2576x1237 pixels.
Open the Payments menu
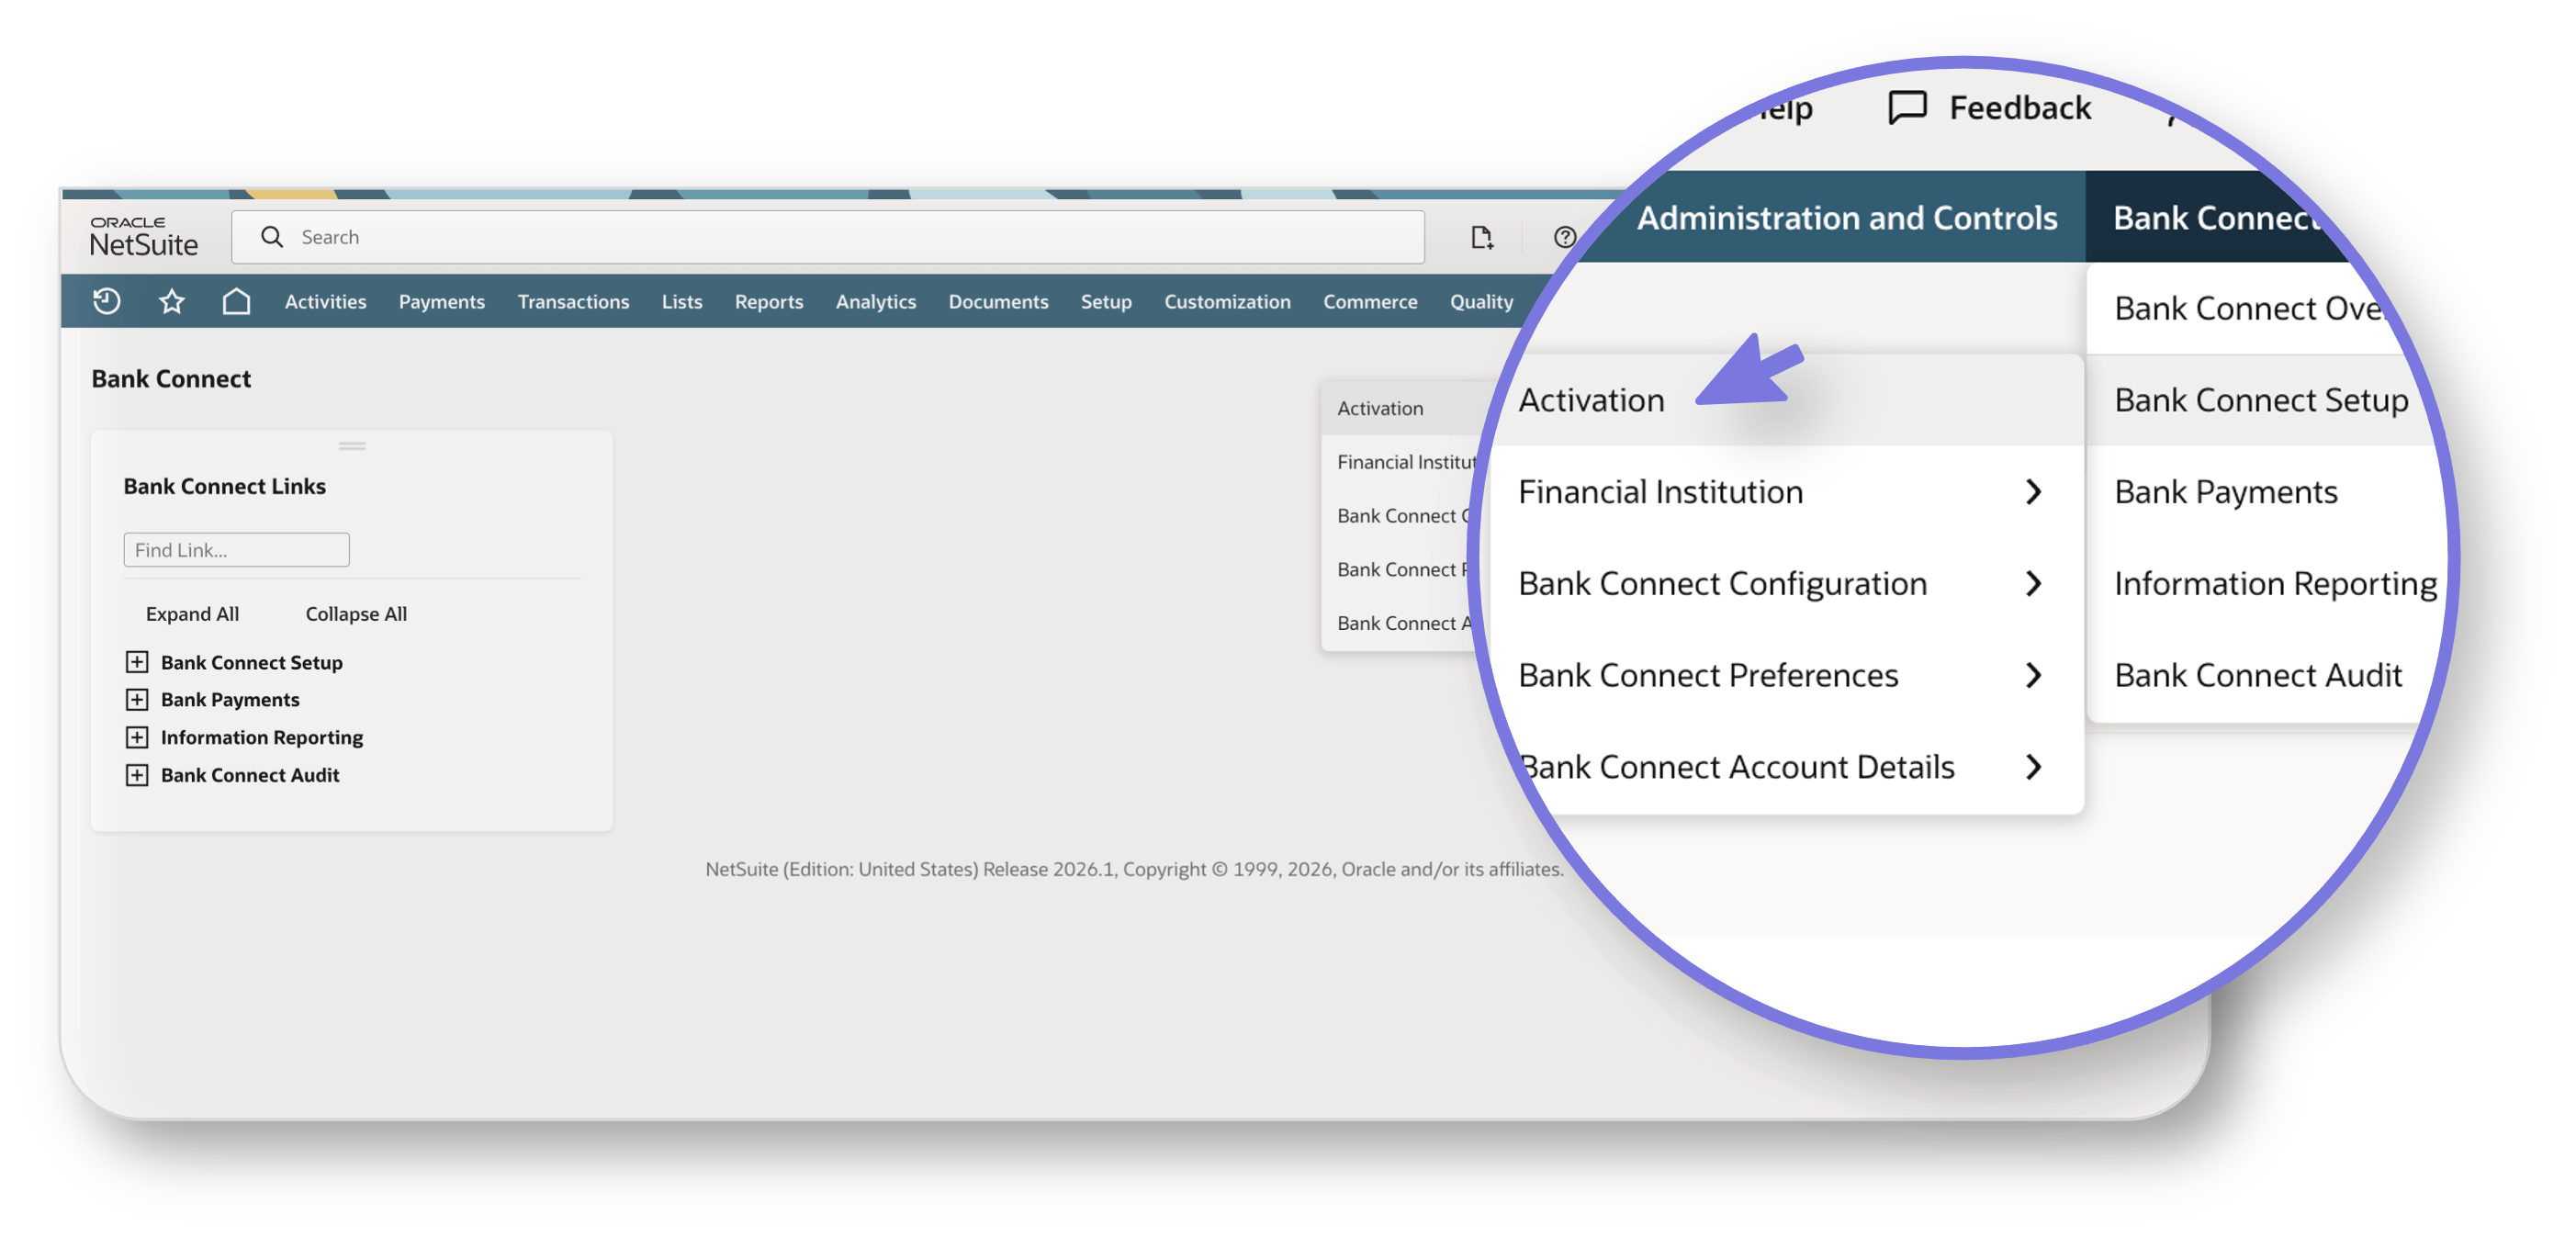point(441,301)
